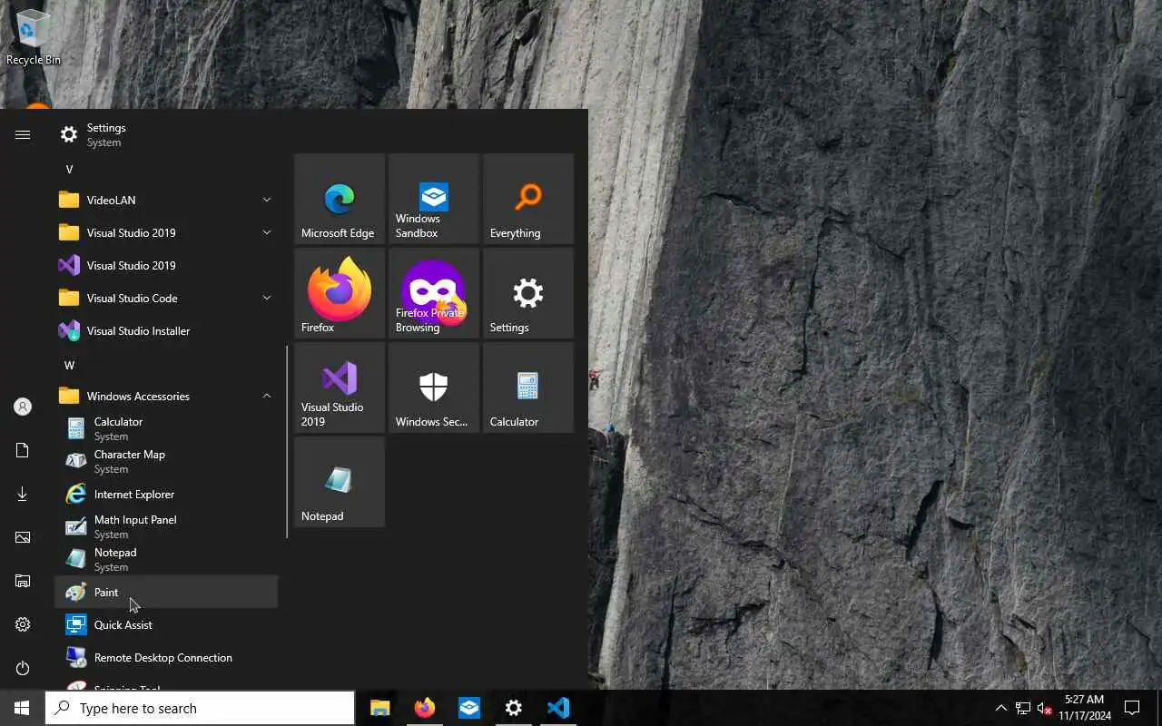Image resolution: width=1162 pixels, height=726 pixels.
Task: Open File Explorer from the taskbar
Action: (379, 708)
